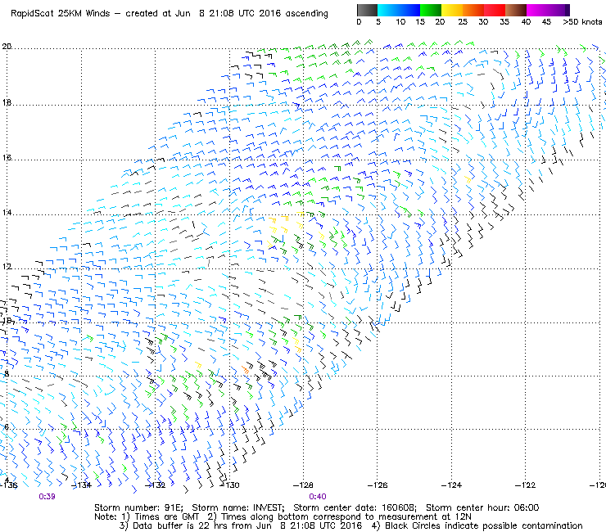606x532 pixels.
Task: Click the cyan 5-10 knots legend color
Action: pyautogui.click(x=387, y=10)
